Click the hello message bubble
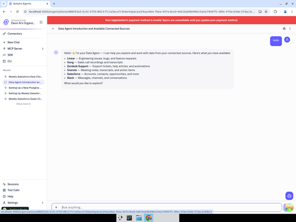296x222 pixels. [x=276, y=41]
